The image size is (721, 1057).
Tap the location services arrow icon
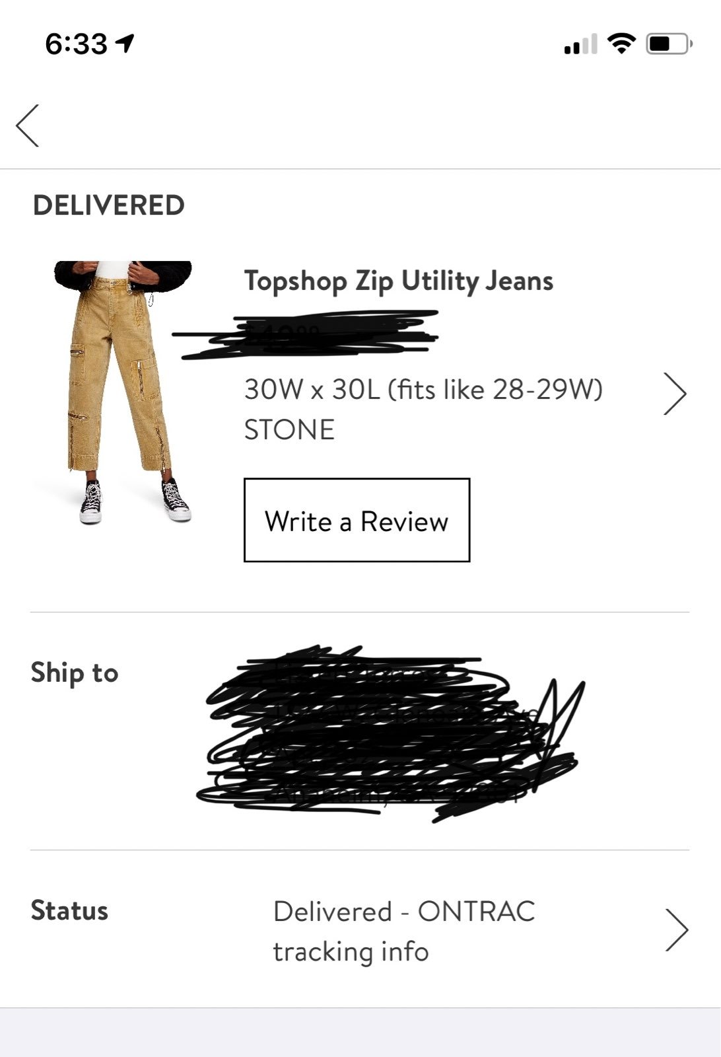[x=125, y=44]
